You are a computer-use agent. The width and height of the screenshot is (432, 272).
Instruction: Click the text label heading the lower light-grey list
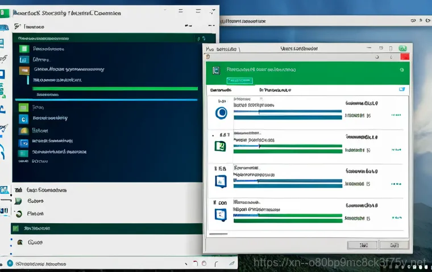[46, 190]
